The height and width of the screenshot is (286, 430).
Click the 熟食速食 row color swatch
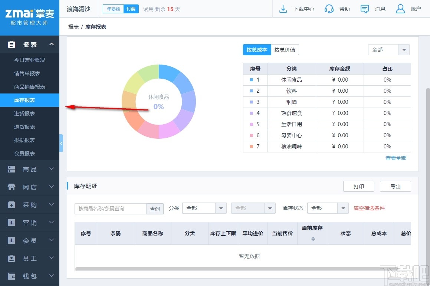(x=252, y=113)
